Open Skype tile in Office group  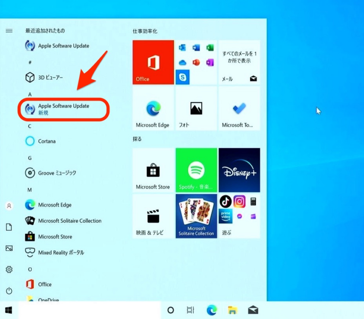pos(182,77)
